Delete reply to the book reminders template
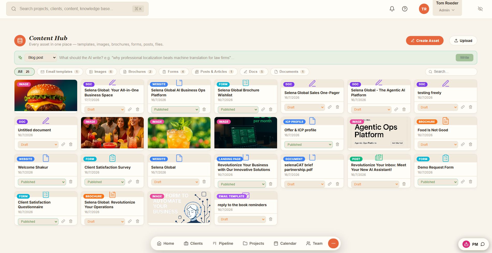The width and height of the screenshot is (492, 253). click(x=271, y=219)
